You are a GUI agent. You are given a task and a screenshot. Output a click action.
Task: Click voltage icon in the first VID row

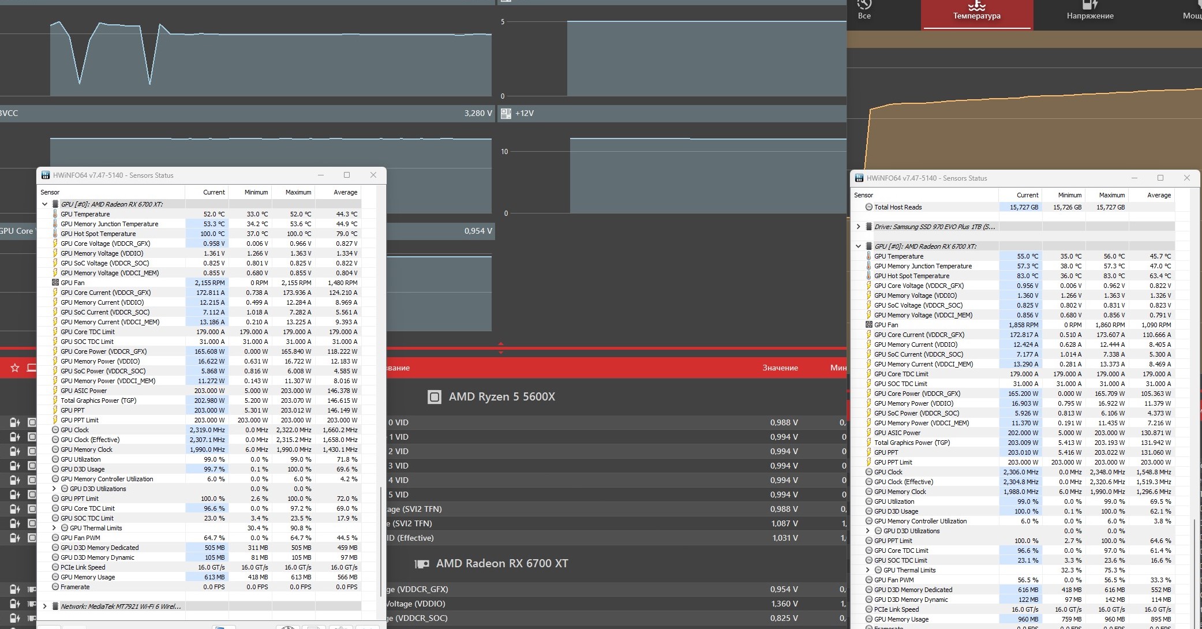click(x=15, y=422)
